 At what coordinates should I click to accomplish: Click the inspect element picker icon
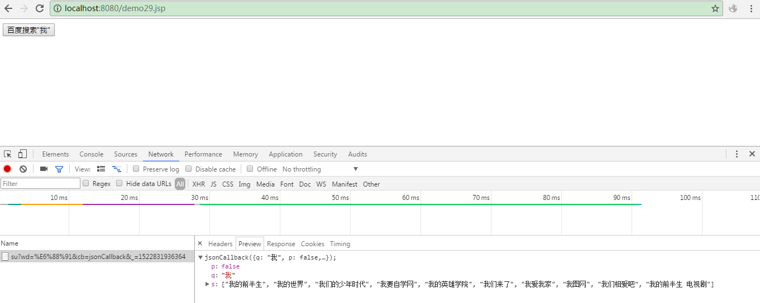click(8, 154)
